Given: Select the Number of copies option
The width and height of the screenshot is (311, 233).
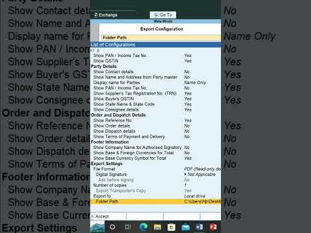Looking at the screenshot, I should tap(110, 185).
